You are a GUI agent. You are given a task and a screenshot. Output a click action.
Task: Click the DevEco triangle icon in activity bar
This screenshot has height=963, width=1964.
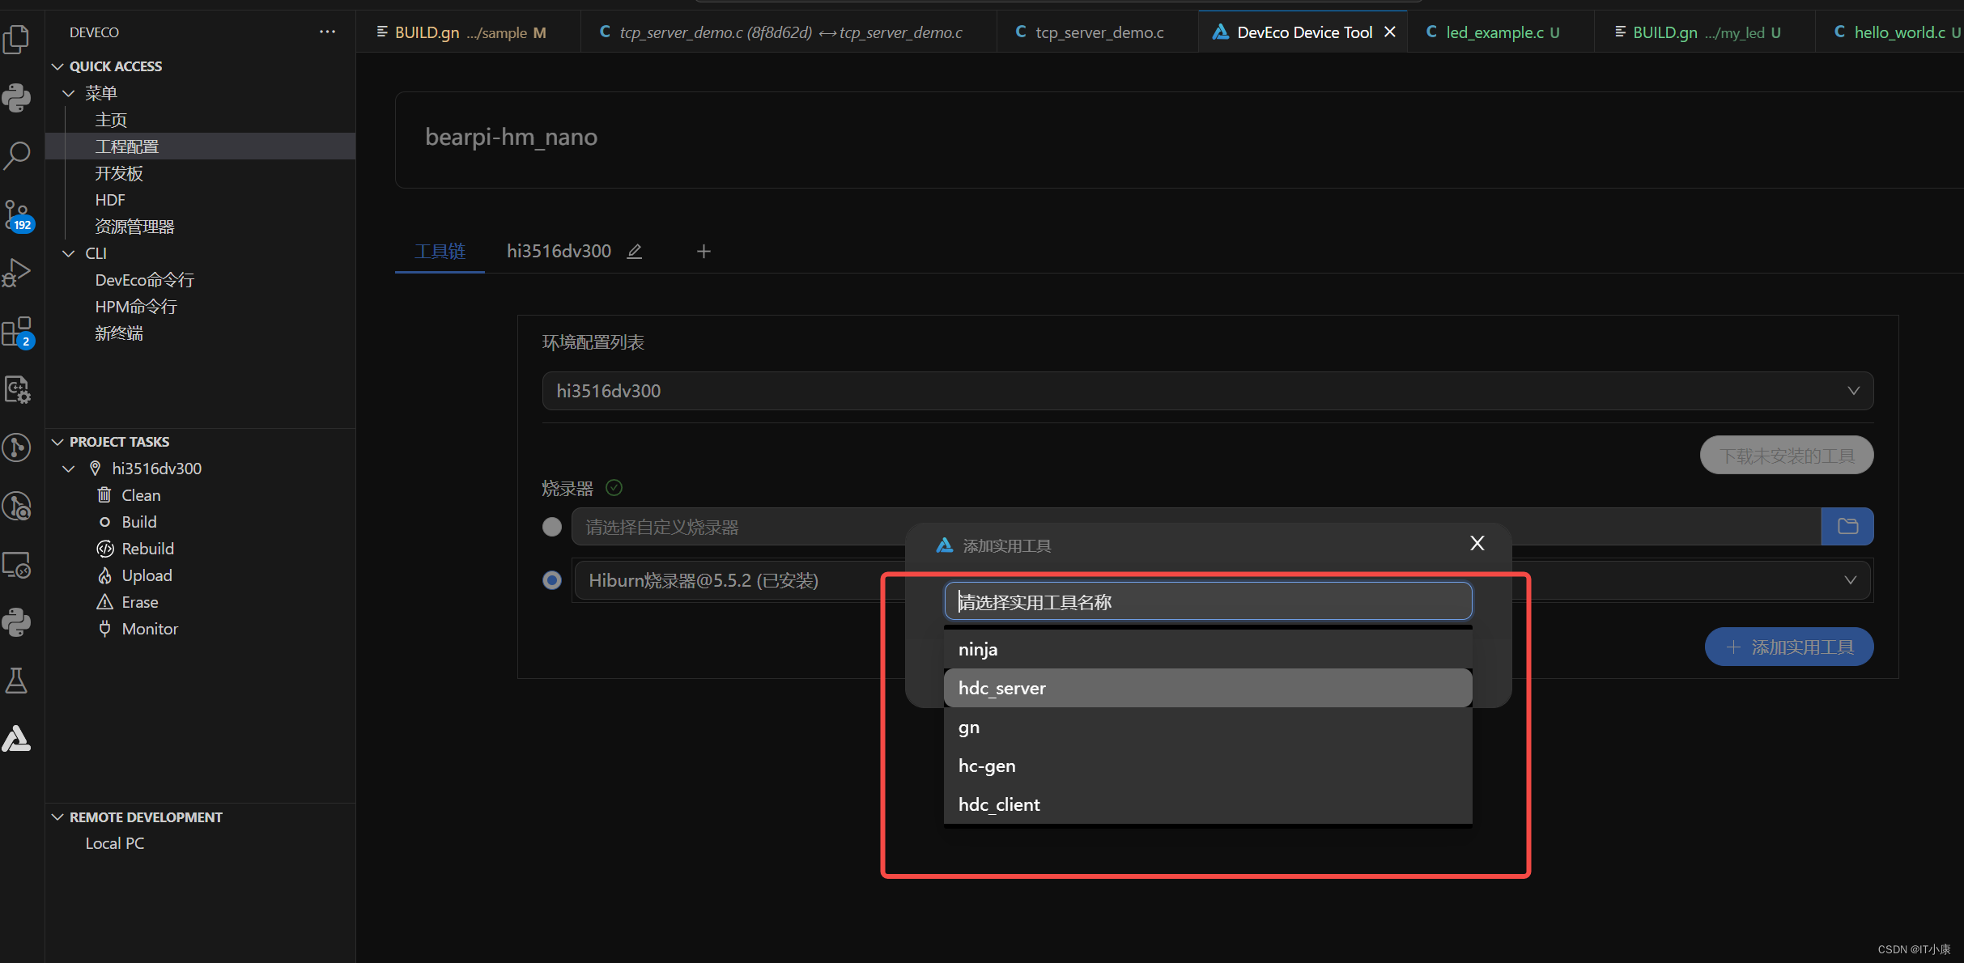point(17,739)
